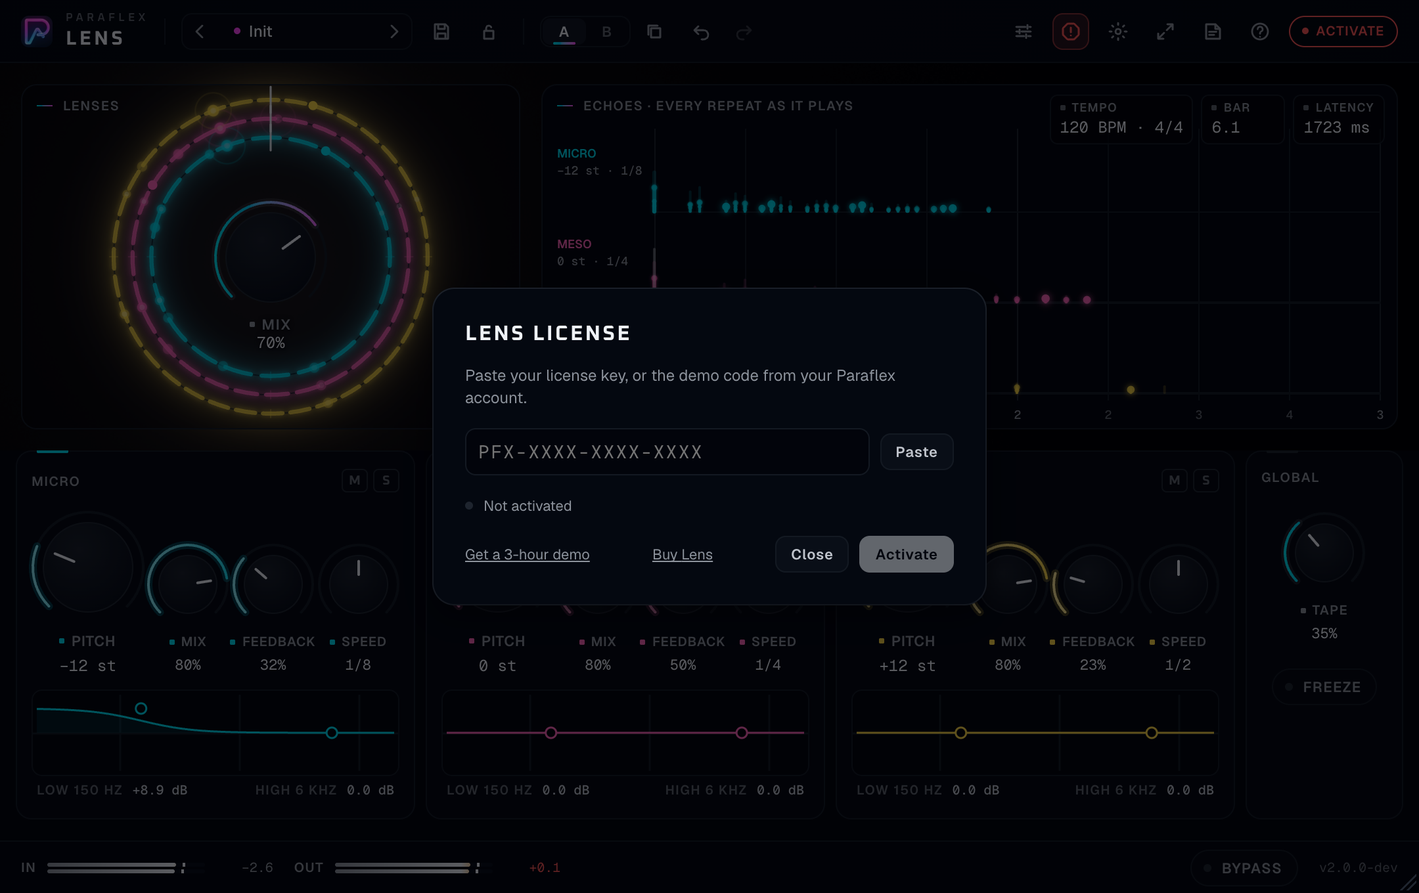Copy A state to B icon

[654, 32]
